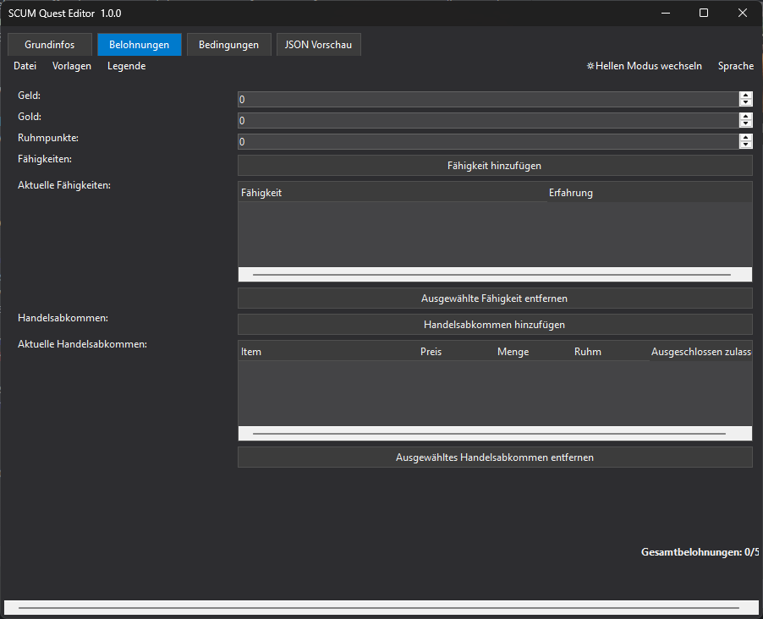
Task: Click the Geld input field
Action: click(487, 100)
